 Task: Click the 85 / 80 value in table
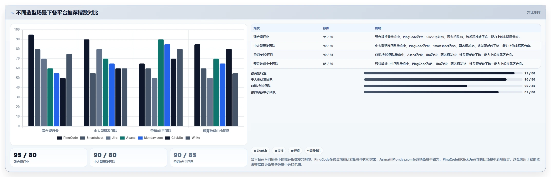point(328,64)
